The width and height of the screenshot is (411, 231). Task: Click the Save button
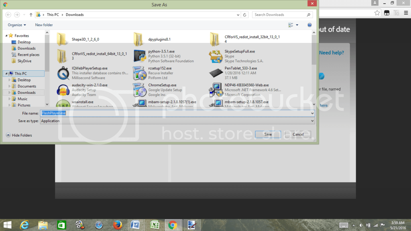pyautogui.click(x=268, y=134)
